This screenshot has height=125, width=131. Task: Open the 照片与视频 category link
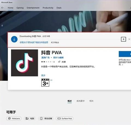pyautogui.click(x=58, y=57)
